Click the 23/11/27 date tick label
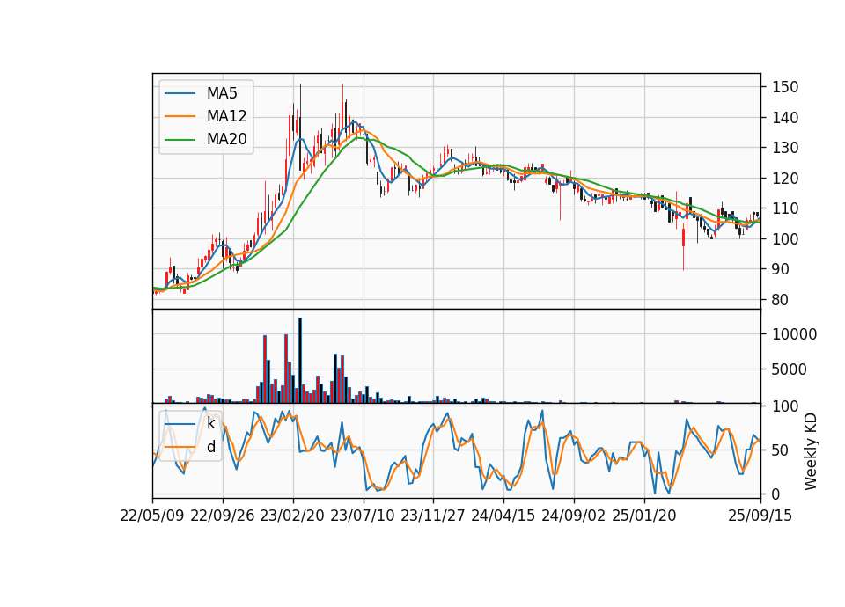 pyautogui.click(x=433, y=516)
